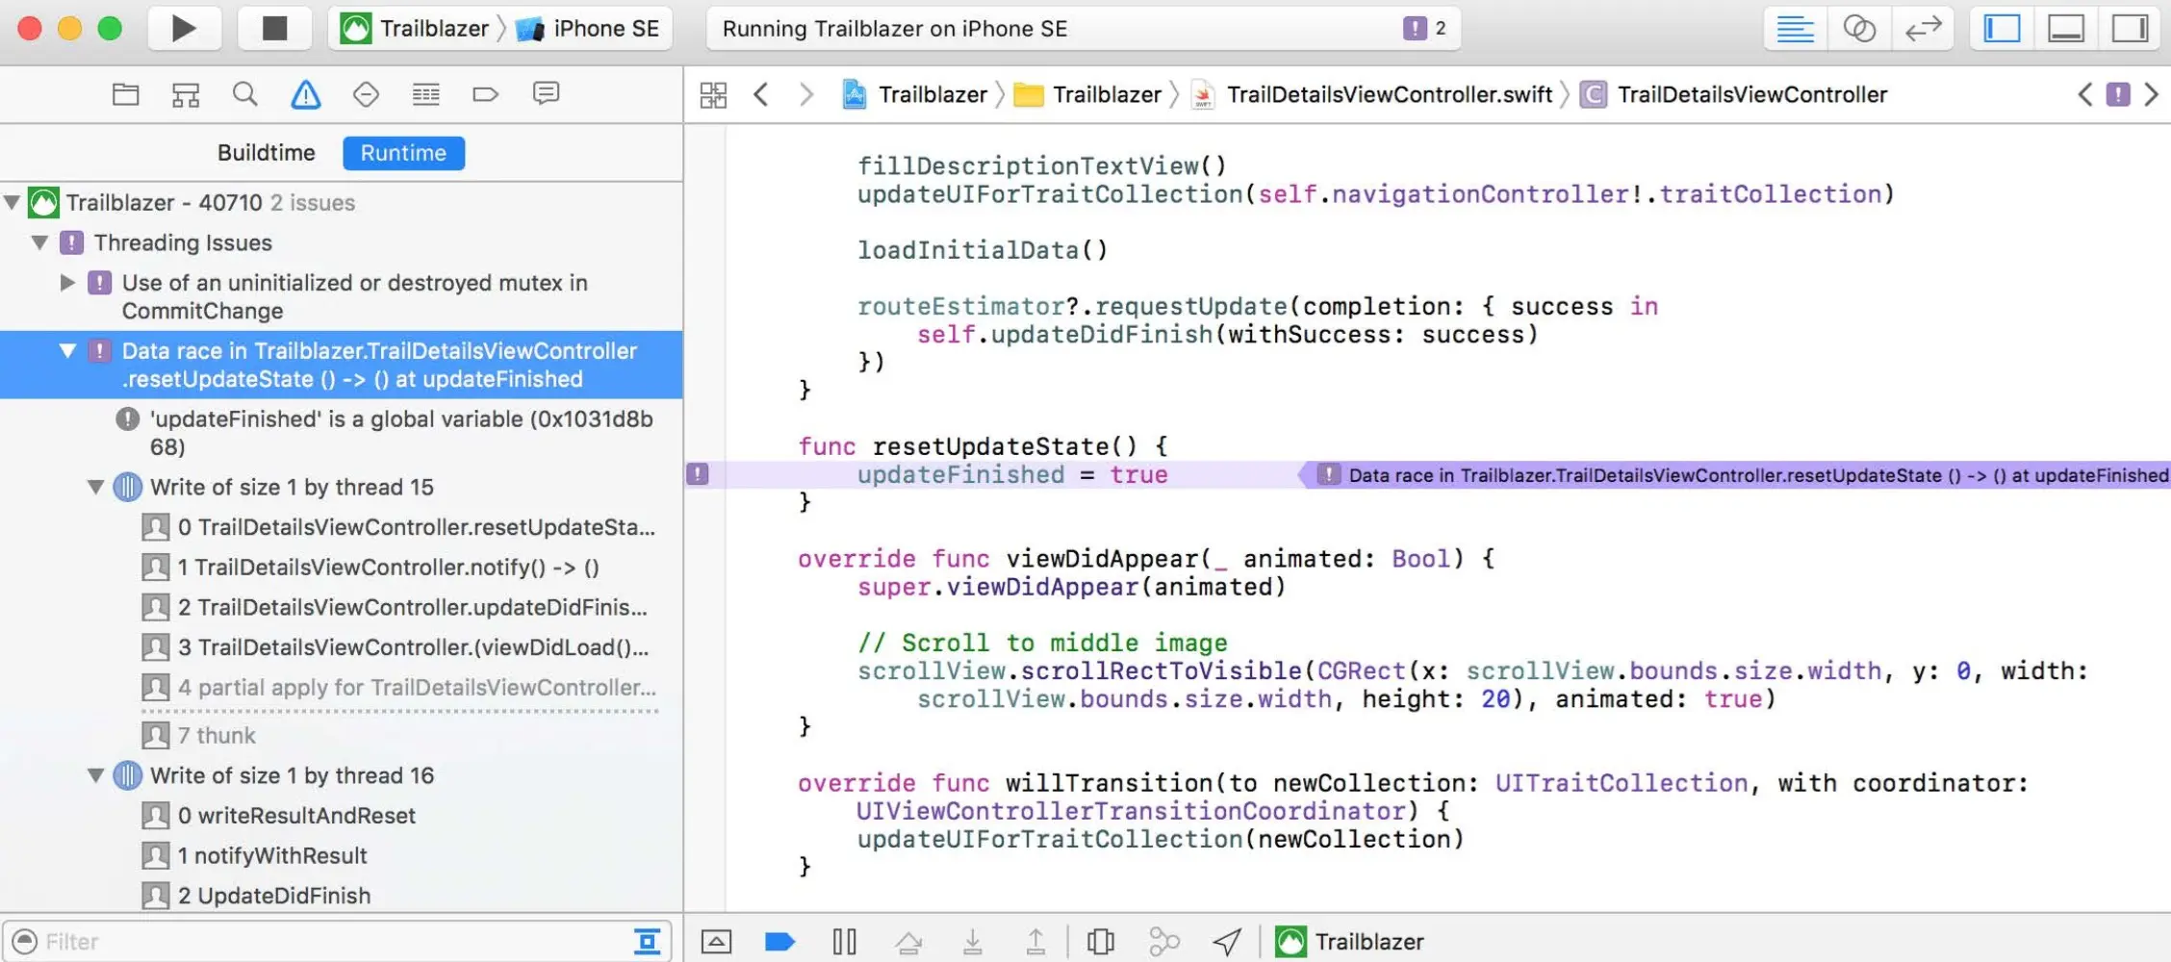Open the Breakpoint navigator
This screenshot has width=2171, height=962.
tap(486, 94)
